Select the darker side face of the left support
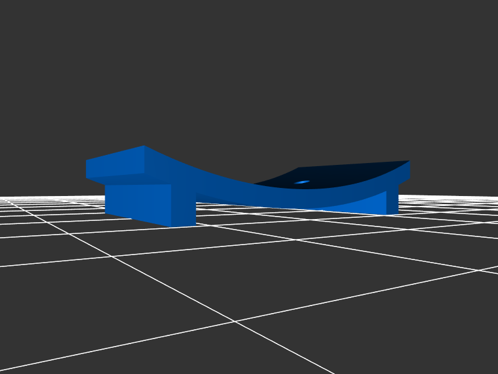Viewport: 498px width, 374px height. click(x=184, y=204)
